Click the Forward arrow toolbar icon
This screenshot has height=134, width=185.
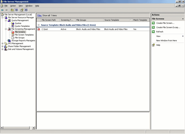6,10
